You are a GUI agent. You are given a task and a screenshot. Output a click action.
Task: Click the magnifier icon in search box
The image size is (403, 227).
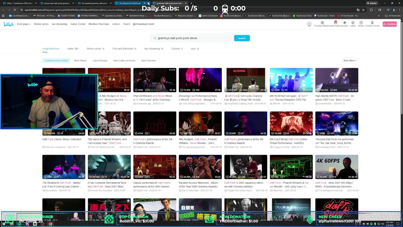coord(155,38)
